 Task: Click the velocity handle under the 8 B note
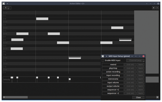click(37, 78)
